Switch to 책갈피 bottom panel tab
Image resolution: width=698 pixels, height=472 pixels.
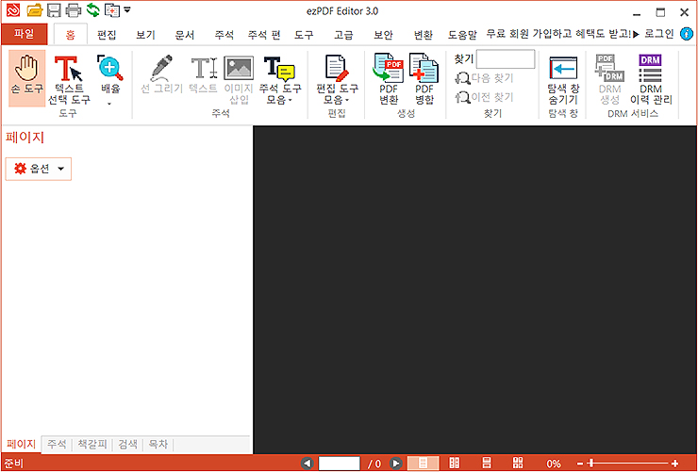pos(92,445)
